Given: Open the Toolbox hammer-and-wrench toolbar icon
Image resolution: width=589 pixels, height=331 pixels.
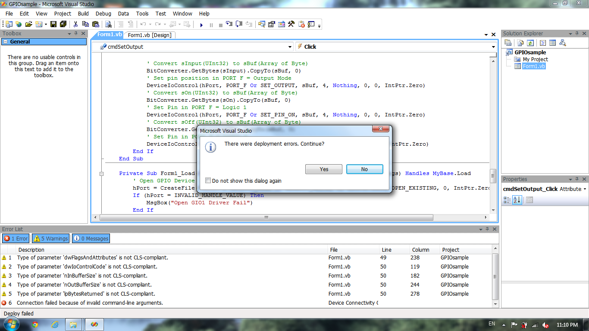Looking at the screenshot, I should point(291,24).
